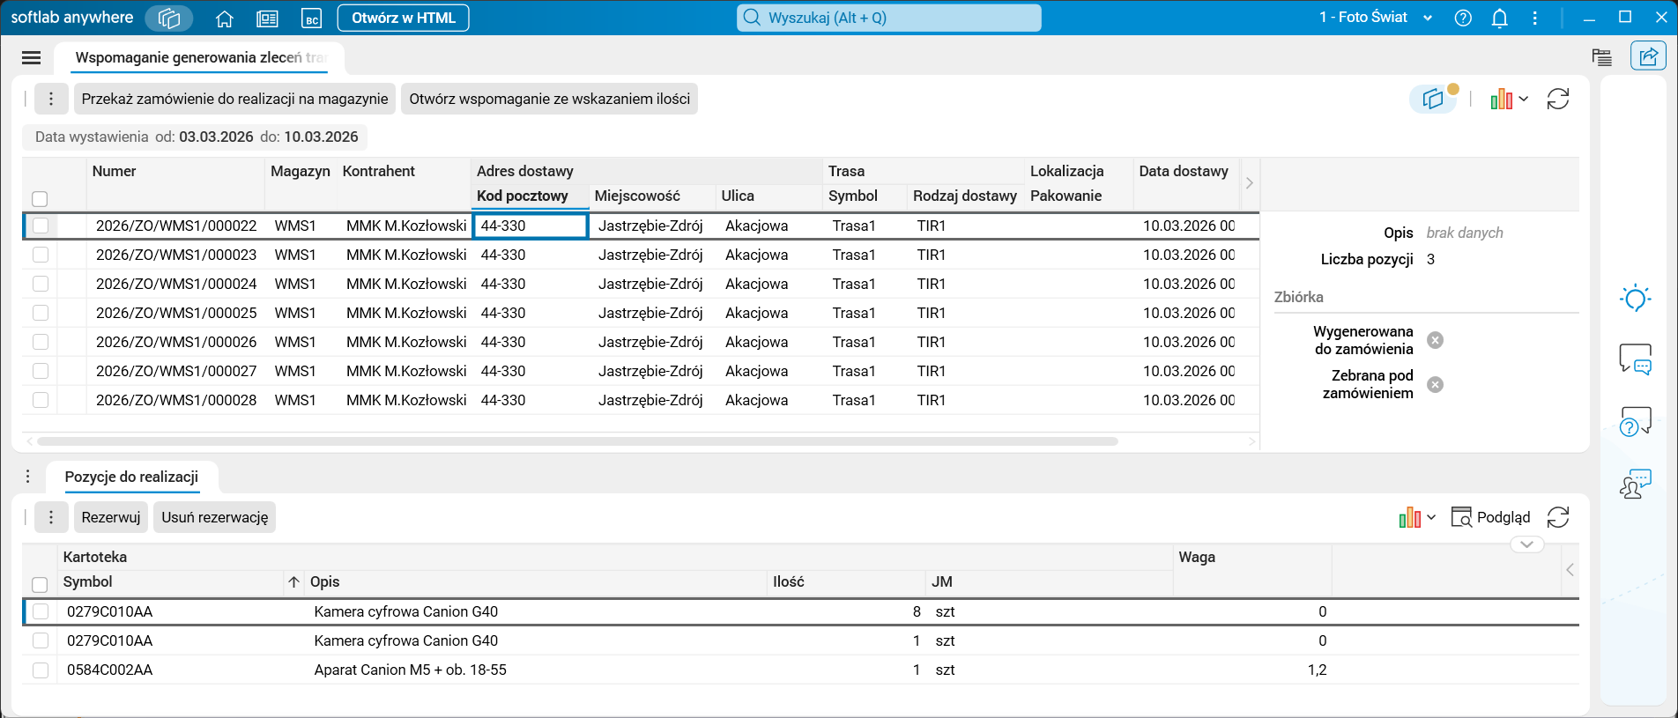1678x718 pixels.
Task: Refresh the orders list in the upper toolbar
Action: pos(1557,99)
